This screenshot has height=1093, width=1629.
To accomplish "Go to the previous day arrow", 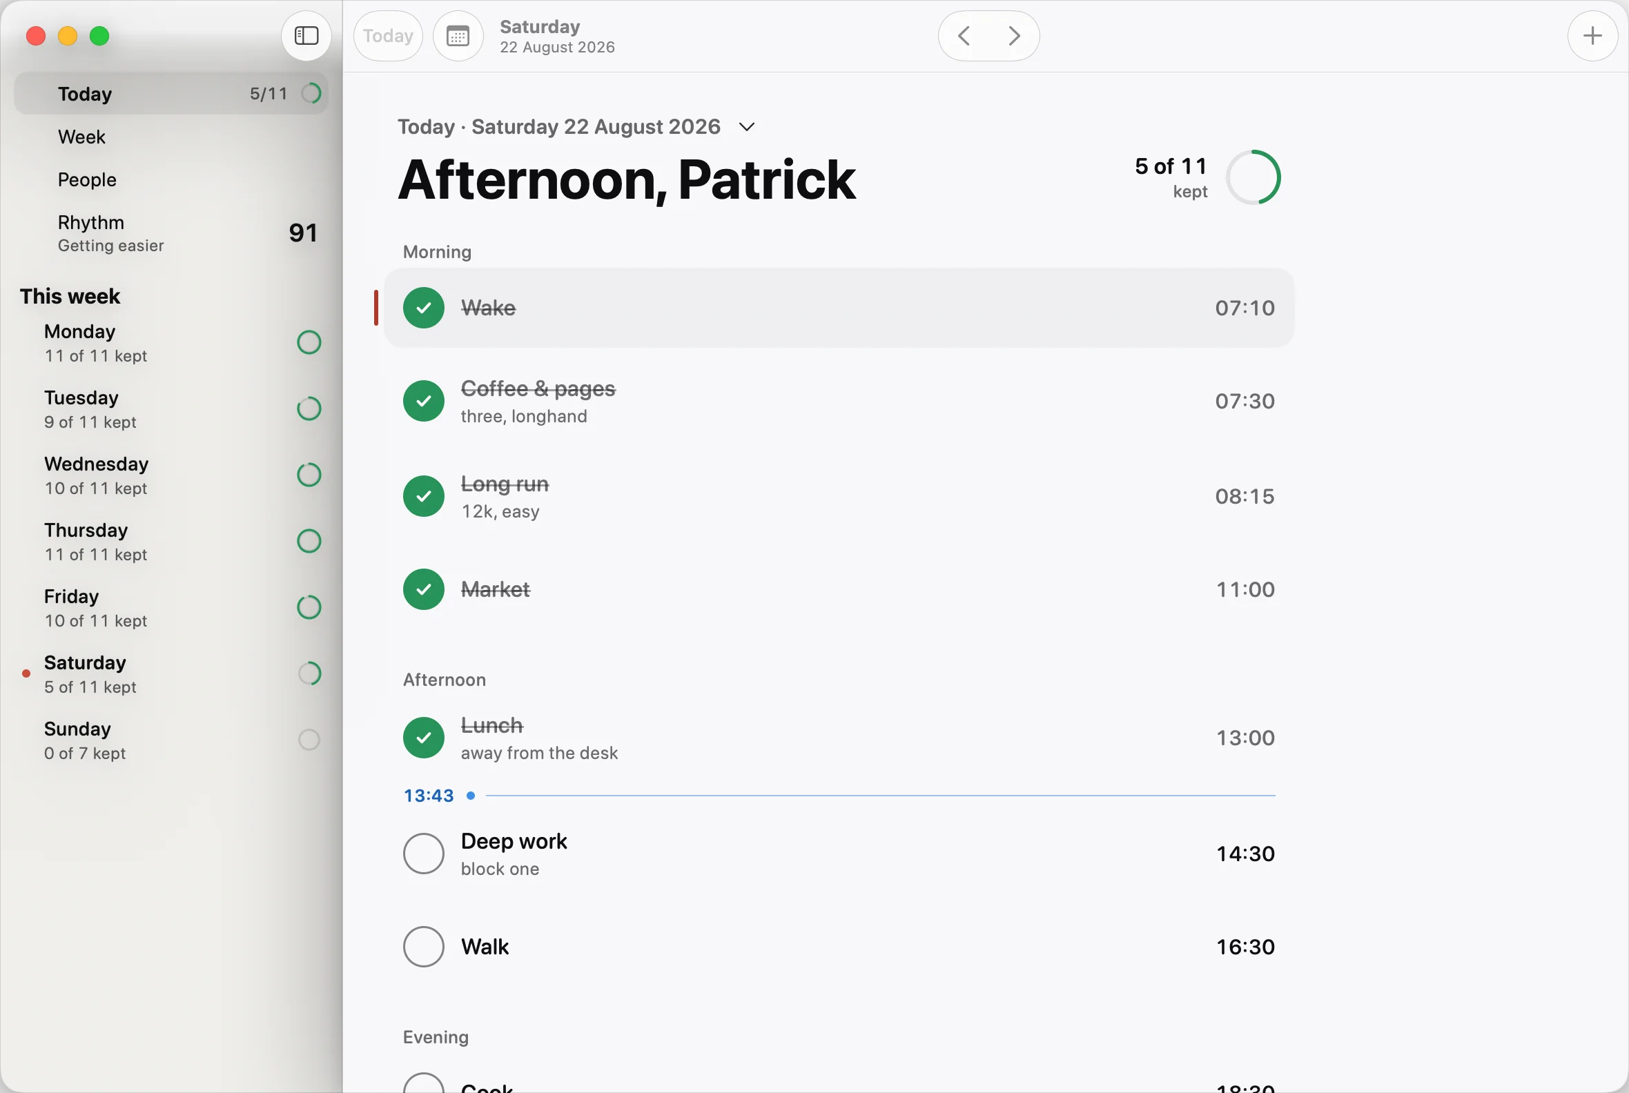I will click(x=964, y=36).
